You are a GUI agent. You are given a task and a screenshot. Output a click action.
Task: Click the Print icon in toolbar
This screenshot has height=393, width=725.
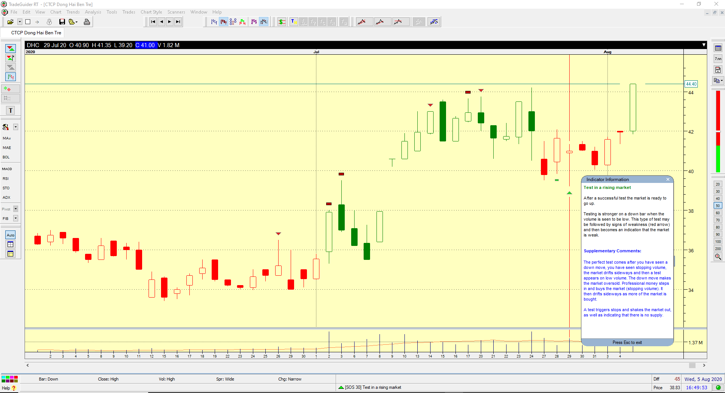[87, 22]
